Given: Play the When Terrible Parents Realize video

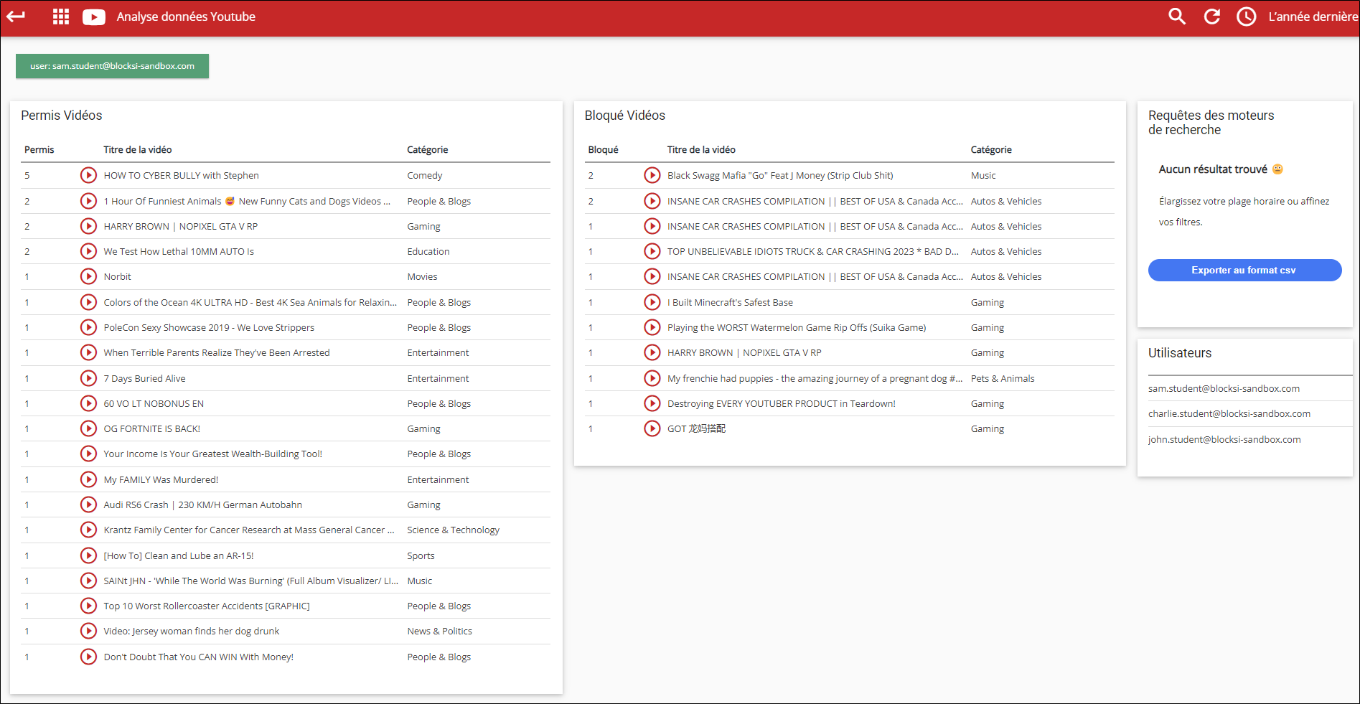Looking at the screenshot, I should click(88, 352).
